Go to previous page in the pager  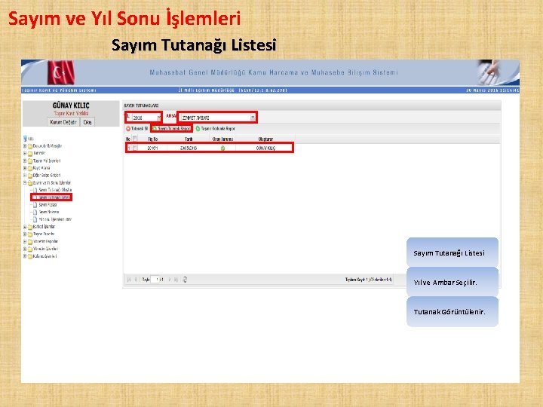coord(136,280)
